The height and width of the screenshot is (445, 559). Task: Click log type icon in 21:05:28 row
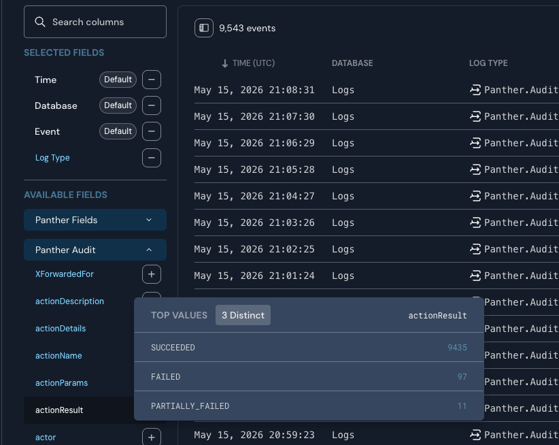(x=475, y=169)
